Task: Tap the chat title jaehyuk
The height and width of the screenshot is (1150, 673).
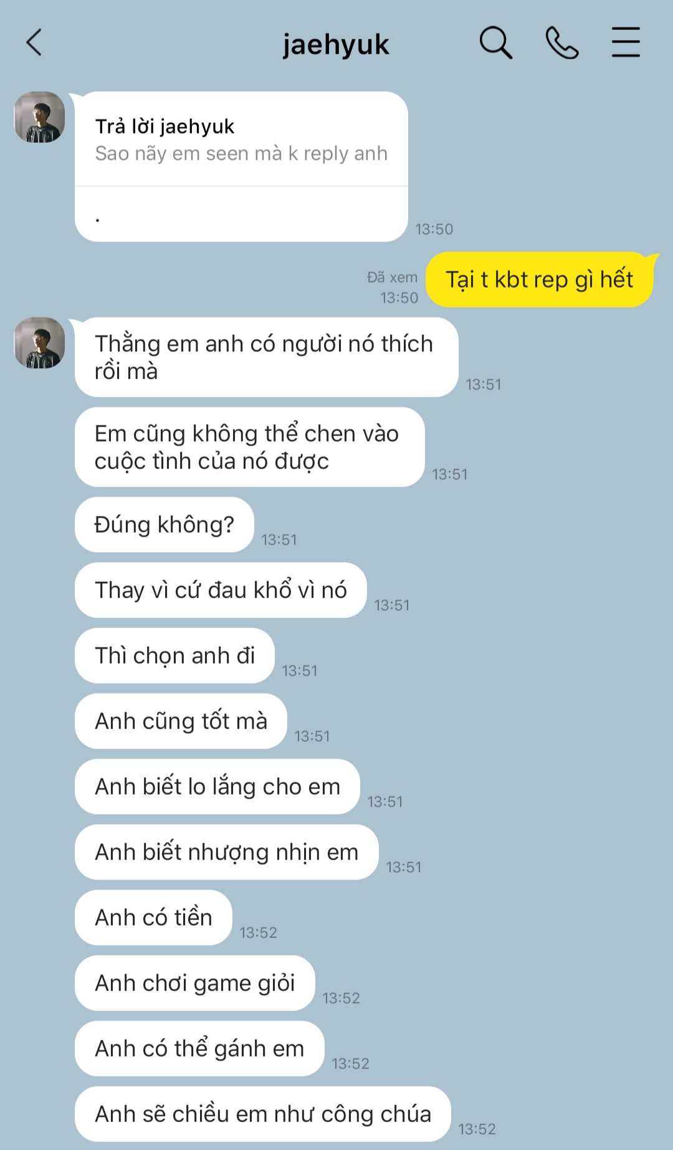Action: [336, 44]
